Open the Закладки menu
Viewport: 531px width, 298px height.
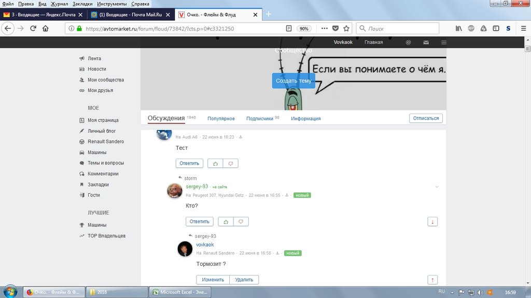82,4
